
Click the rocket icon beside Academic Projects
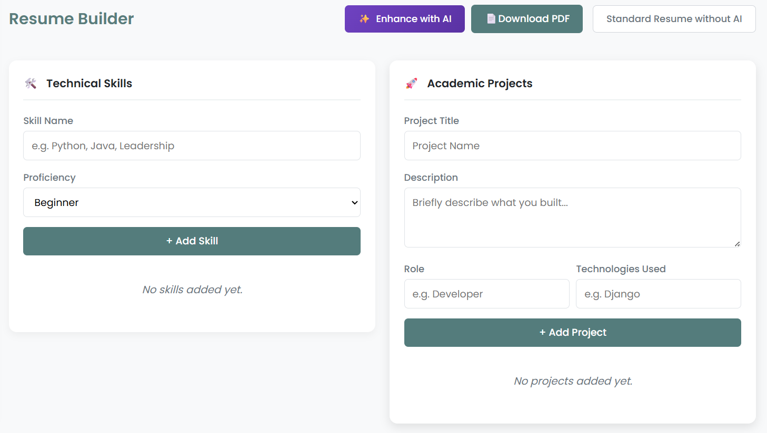[x=412, y=84]
